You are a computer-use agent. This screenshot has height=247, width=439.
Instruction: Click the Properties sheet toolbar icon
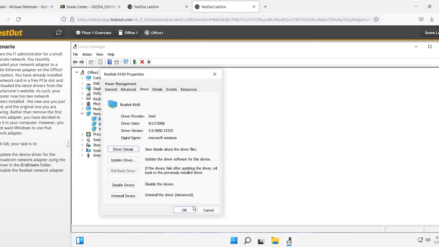[100, 62]
